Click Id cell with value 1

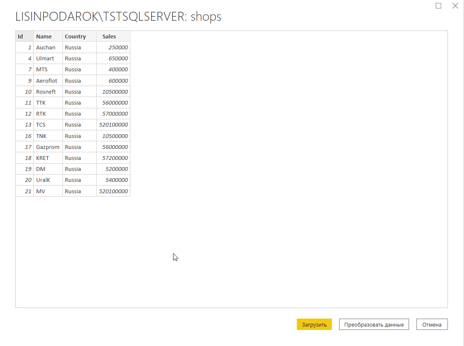(x=24, y=47)
